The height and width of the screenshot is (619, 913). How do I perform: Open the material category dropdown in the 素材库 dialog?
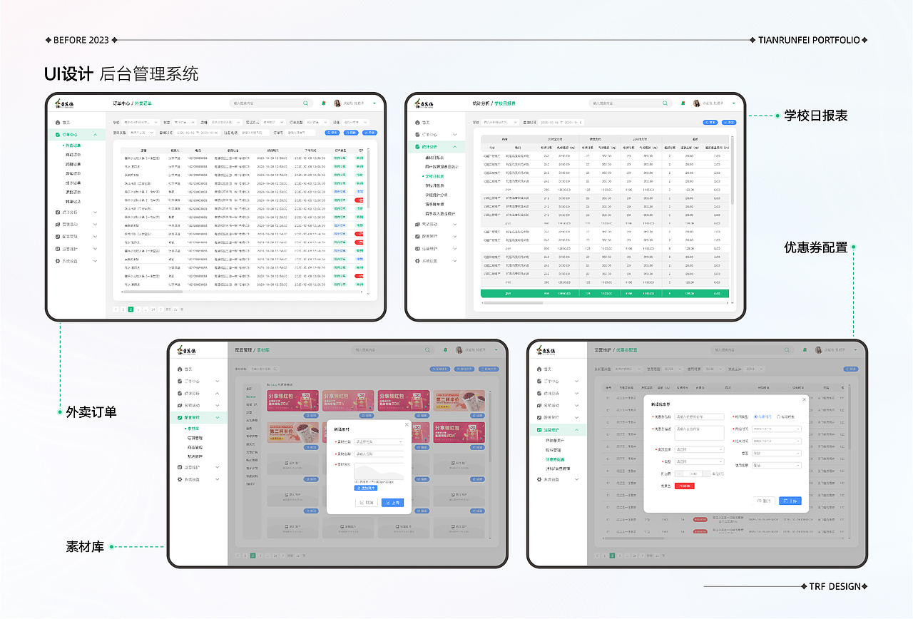pyautogui.click(x=379, y=441)
